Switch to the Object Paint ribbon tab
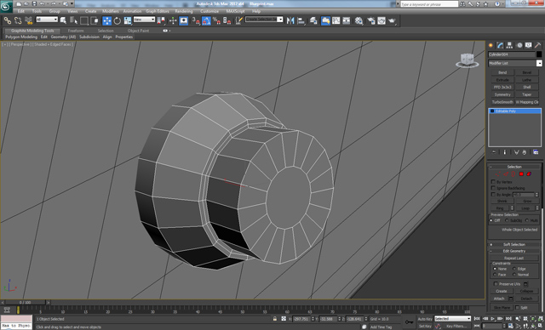This screenshot has height=330, width=545. click(138, 31)
